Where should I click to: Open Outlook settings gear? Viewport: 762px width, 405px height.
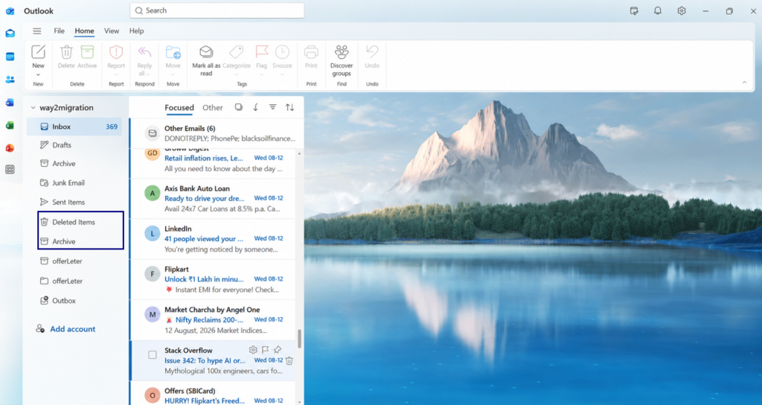pos(682,10)
